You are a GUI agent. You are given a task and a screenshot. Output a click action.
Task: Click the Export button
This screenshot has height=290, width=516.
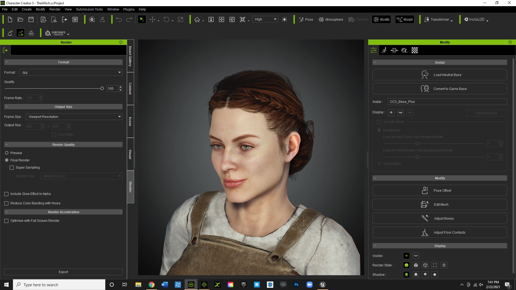(x=63, y=272)
